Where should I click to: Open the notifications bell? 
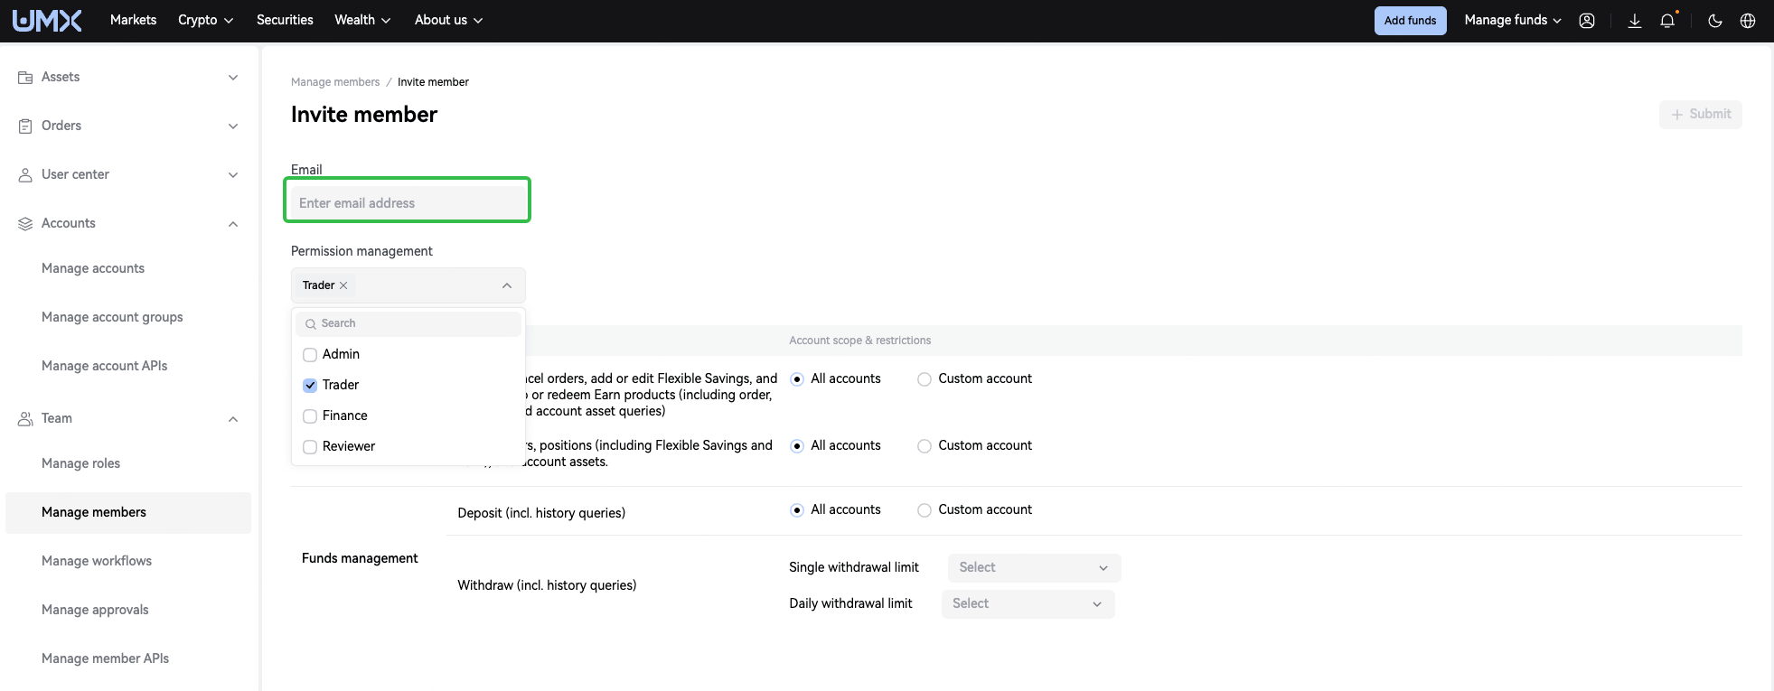pos(1667,21)
